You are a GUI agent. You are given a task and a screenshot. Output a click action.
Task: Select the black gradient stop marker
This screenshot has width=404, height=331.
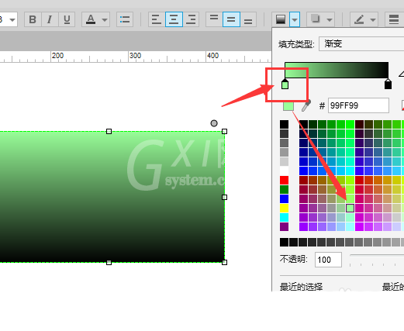click(x=388, y=84)
